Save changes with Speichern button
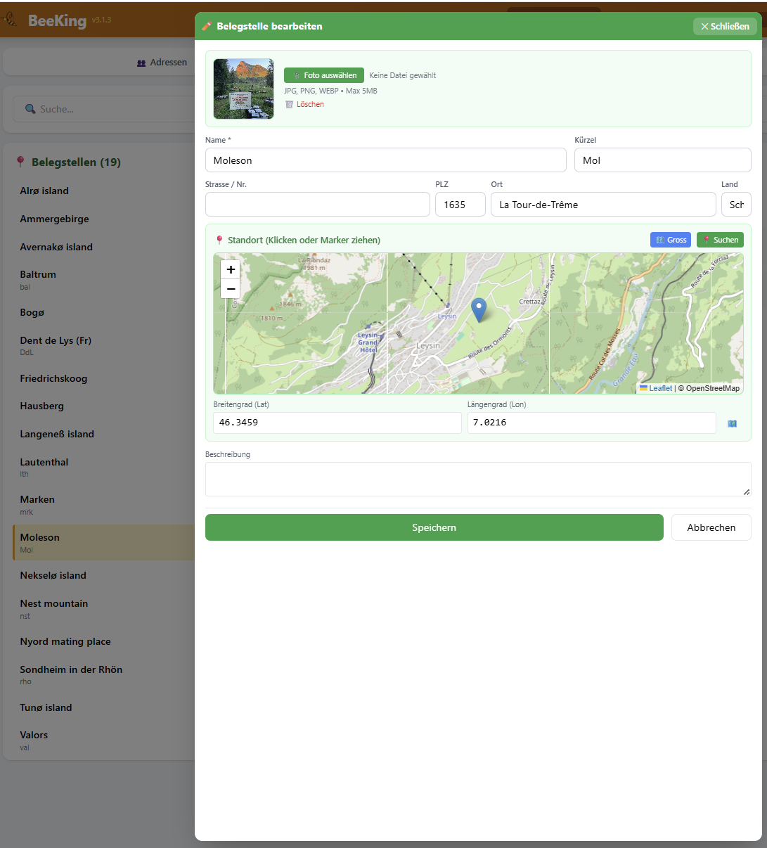The width and height of the screenshot is (767, 848). (434, 527)
